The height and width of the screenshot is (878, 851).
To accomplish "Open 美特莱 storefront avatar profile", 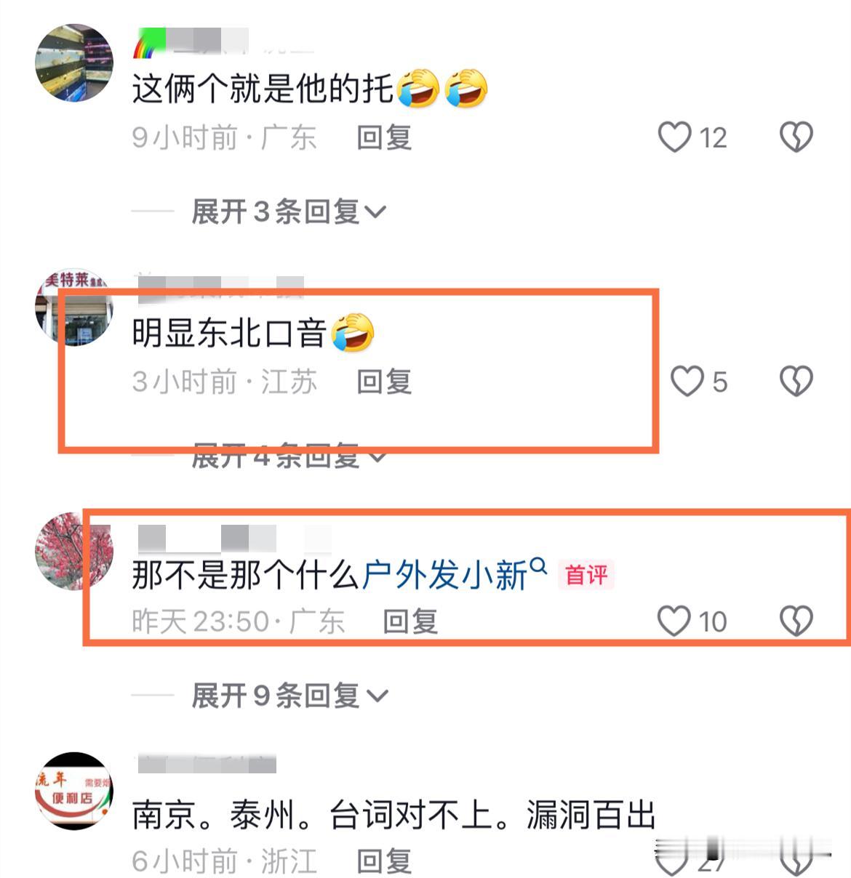I will tap(74, 307).
